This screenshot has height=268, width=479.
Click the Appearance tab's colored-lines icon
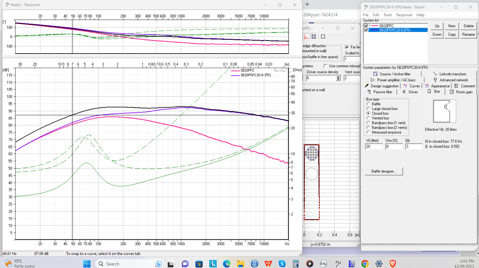tap(427, 86)
